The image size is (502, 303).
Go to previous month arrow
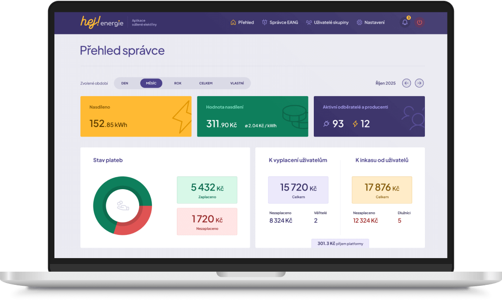(407, 83)
